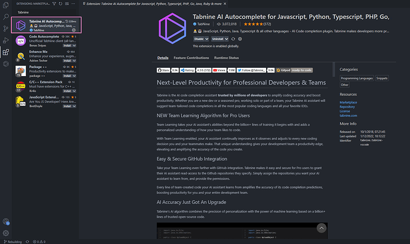Open the Marketplace resource link

349,102
